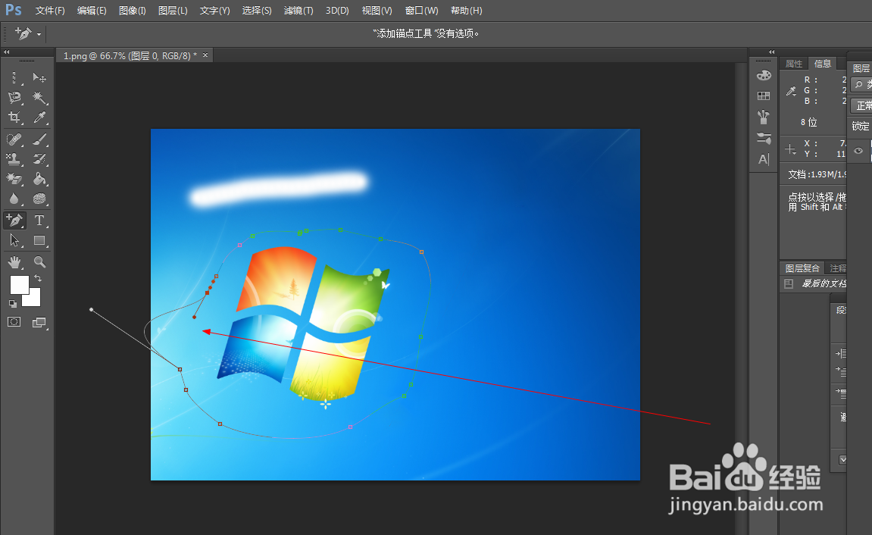Open the Brush panel icon
Viewport: 872px width, 535px height.
tap(764, 138)
